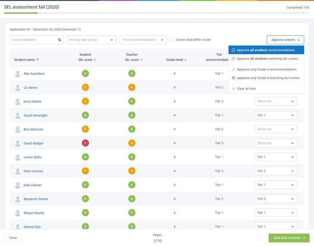Viewport: 314px width, 247px height.
Task: Click David Badger's teacher score 4 badge
Action: click(x=132, y=143)
